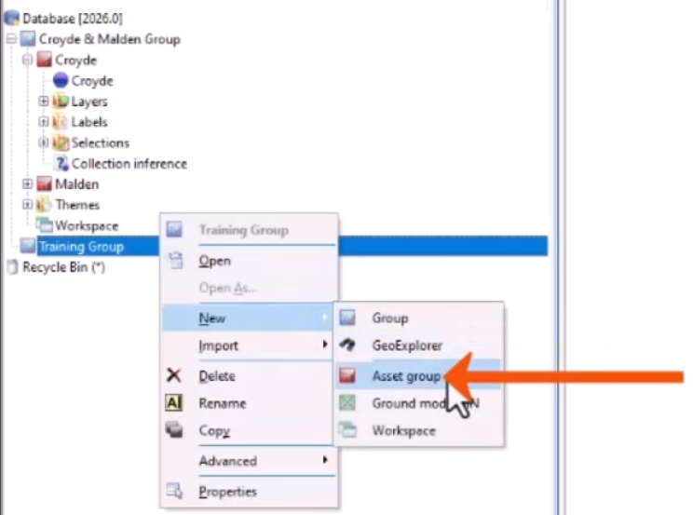Click the red Croyde asset group icon

[44, 60]
